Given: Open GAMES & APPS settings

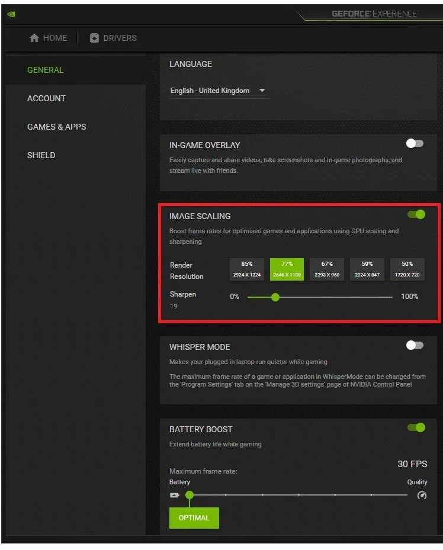Looking at the screenshot, I should pos(76,127).
